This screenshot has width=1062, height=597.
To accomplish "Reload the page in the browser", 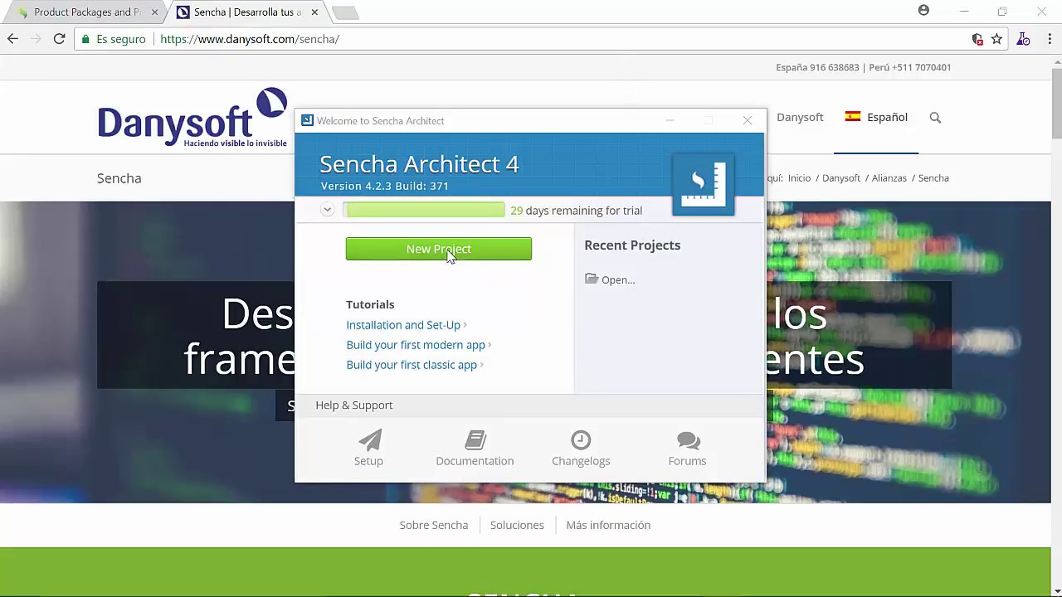I will point(59,39).
